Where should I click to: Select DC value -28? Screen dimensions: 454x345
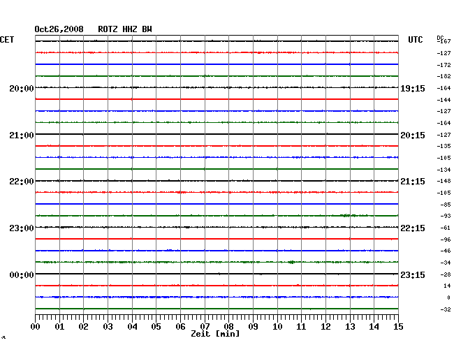click(x=446, y=274)
